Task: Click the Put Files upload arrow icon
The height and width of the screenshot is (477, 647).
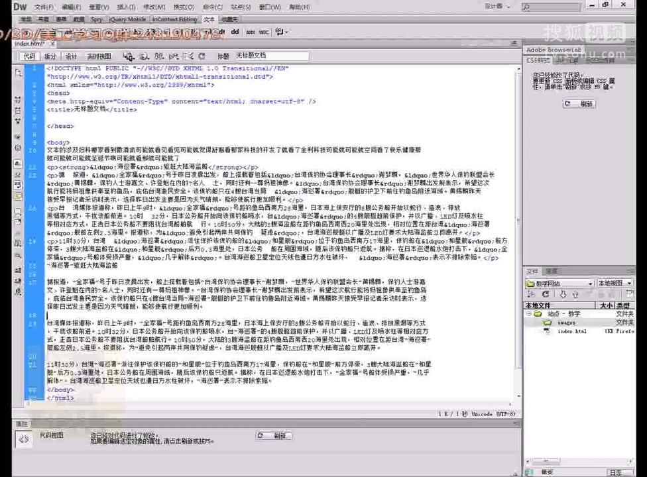Action: click(575, 294)
